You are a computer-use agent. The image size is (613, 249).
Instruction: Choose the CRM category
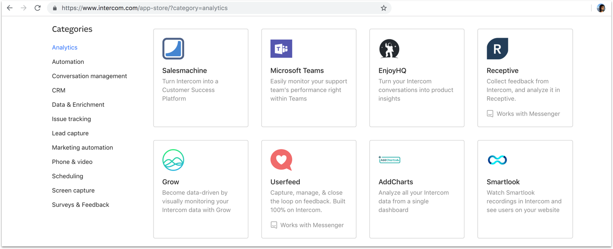point(59,90)
